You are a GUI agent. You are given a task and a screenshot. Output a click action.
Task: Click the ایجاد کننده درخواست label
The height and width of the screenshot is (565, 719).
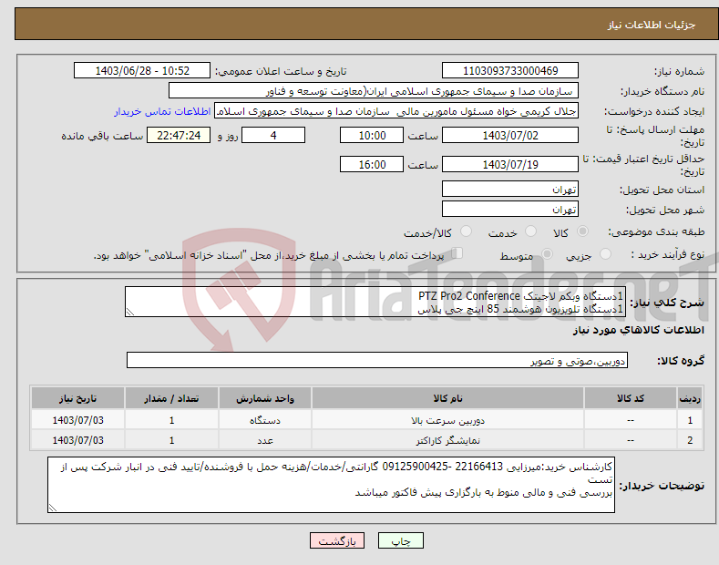coord(654,111)
